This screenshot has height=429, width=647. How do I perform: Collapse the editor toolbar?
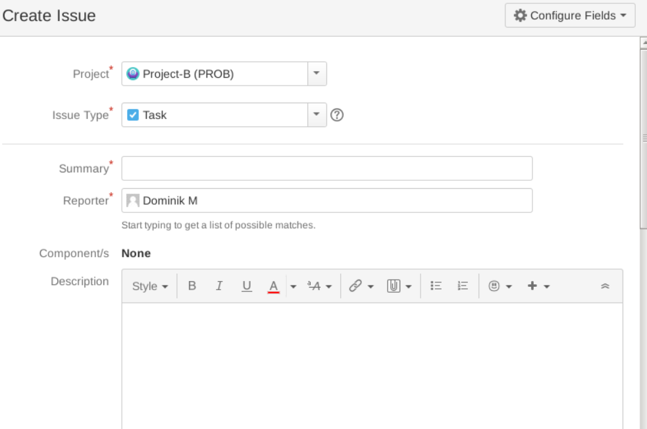[605, 286]
